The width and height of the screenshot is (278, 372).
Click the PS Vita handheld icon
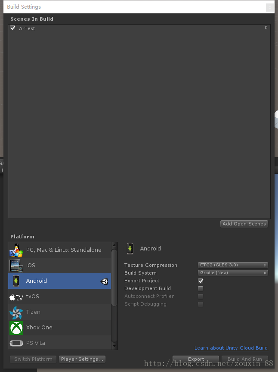click(16, 343)
